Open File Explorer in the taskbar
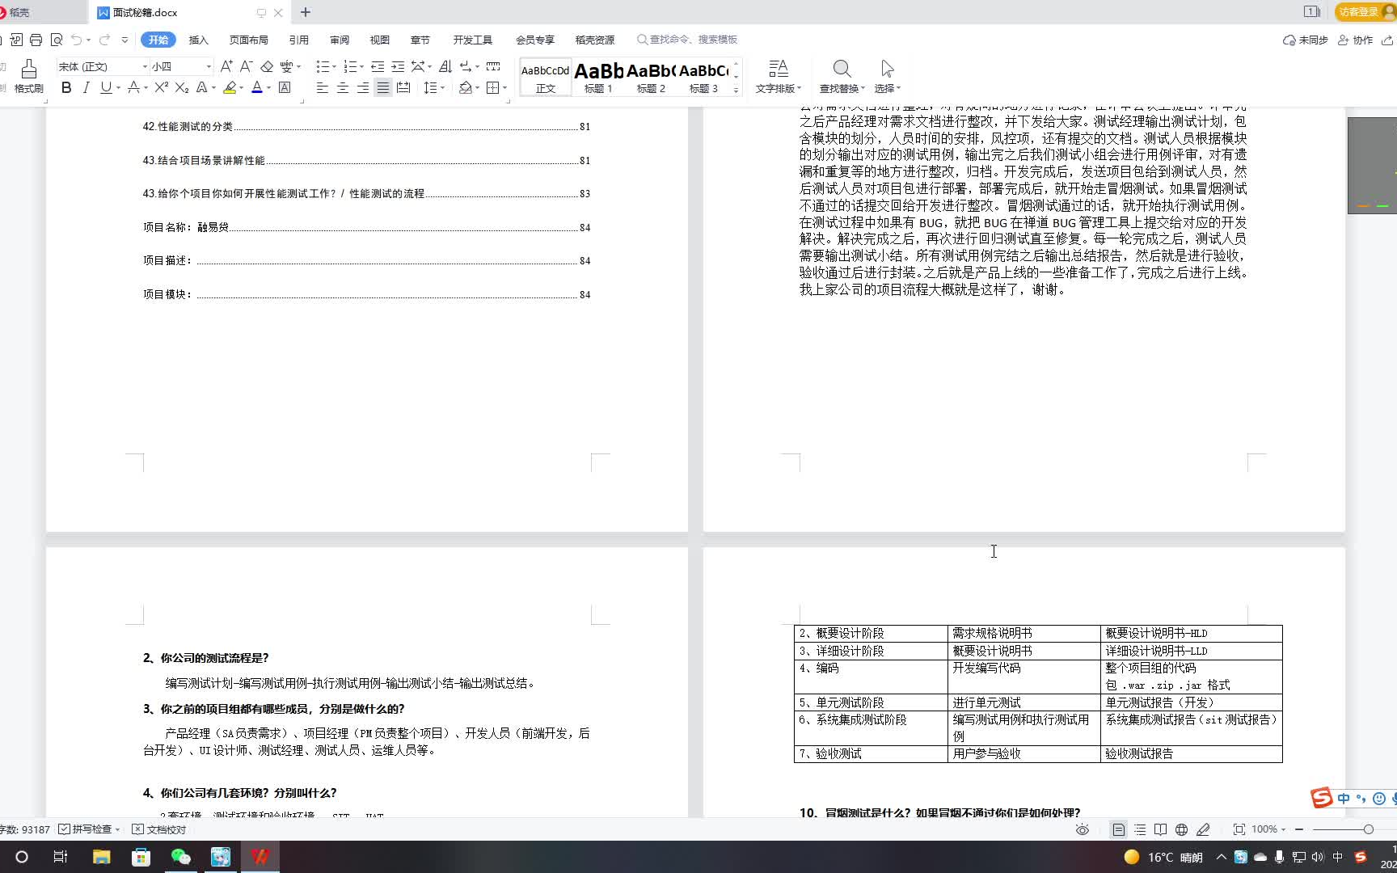Screen dimensions: 1397x873 (101, 857)
